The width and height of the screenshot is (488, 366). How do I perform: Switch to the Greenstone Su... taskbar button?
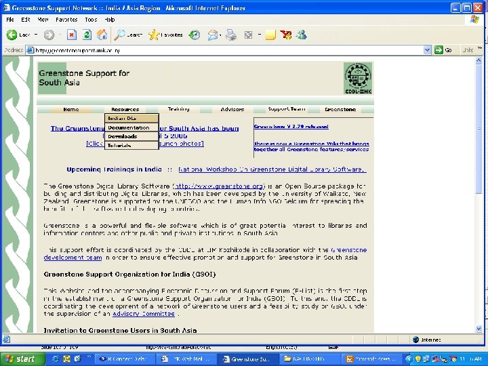[247, 359]
